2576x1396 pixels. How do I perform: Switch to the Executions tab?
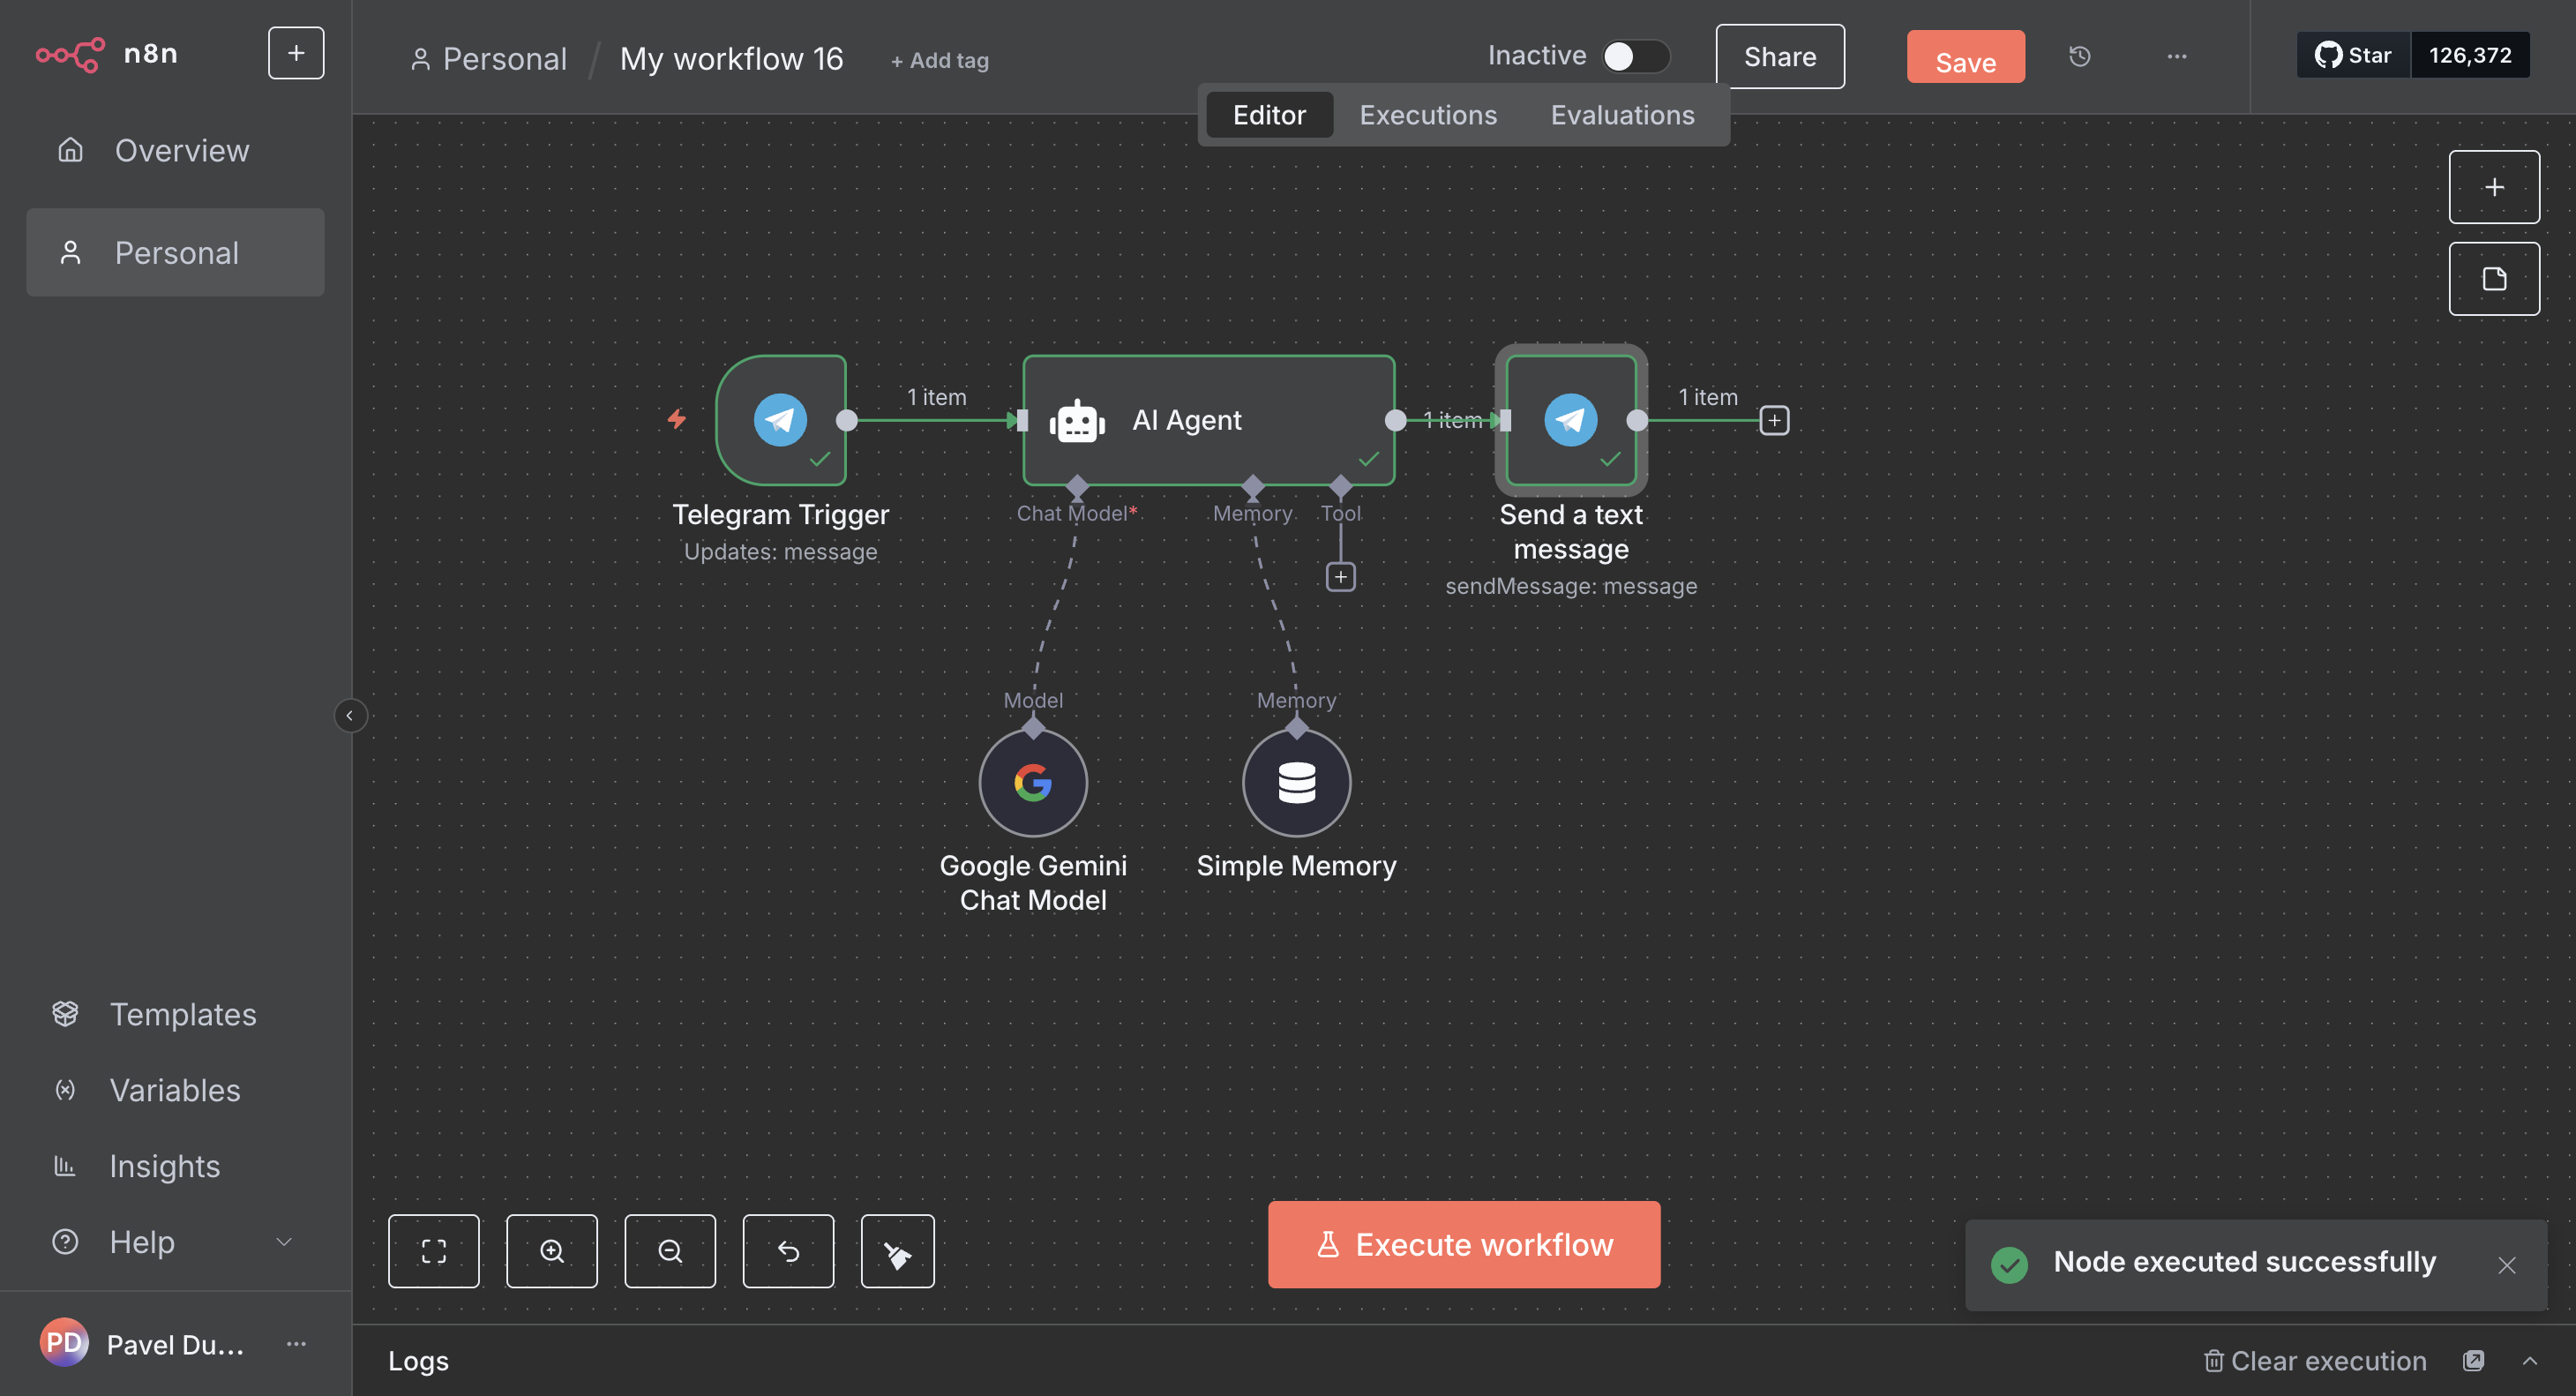pyautogui.click(x=1427, y=115)
